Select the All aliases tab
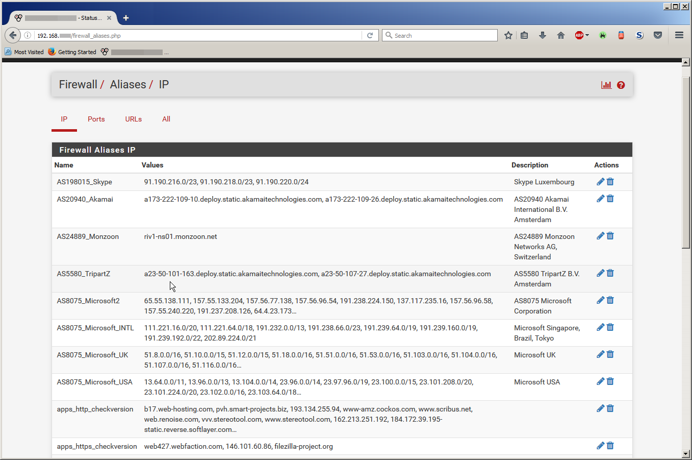The width and height of the screenshot is (692, 460). [x=166, y=119]
